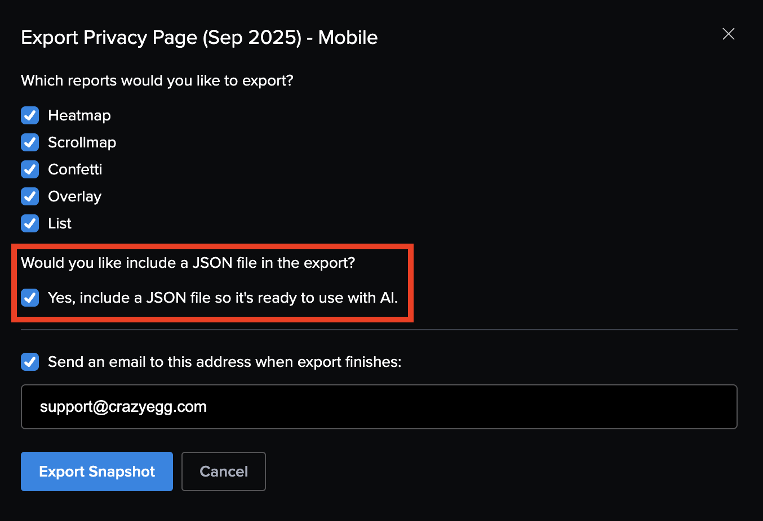The image size is (763, 521).
Task: Uncheck the Heatmap report checkbox
Action: (30, 115)
